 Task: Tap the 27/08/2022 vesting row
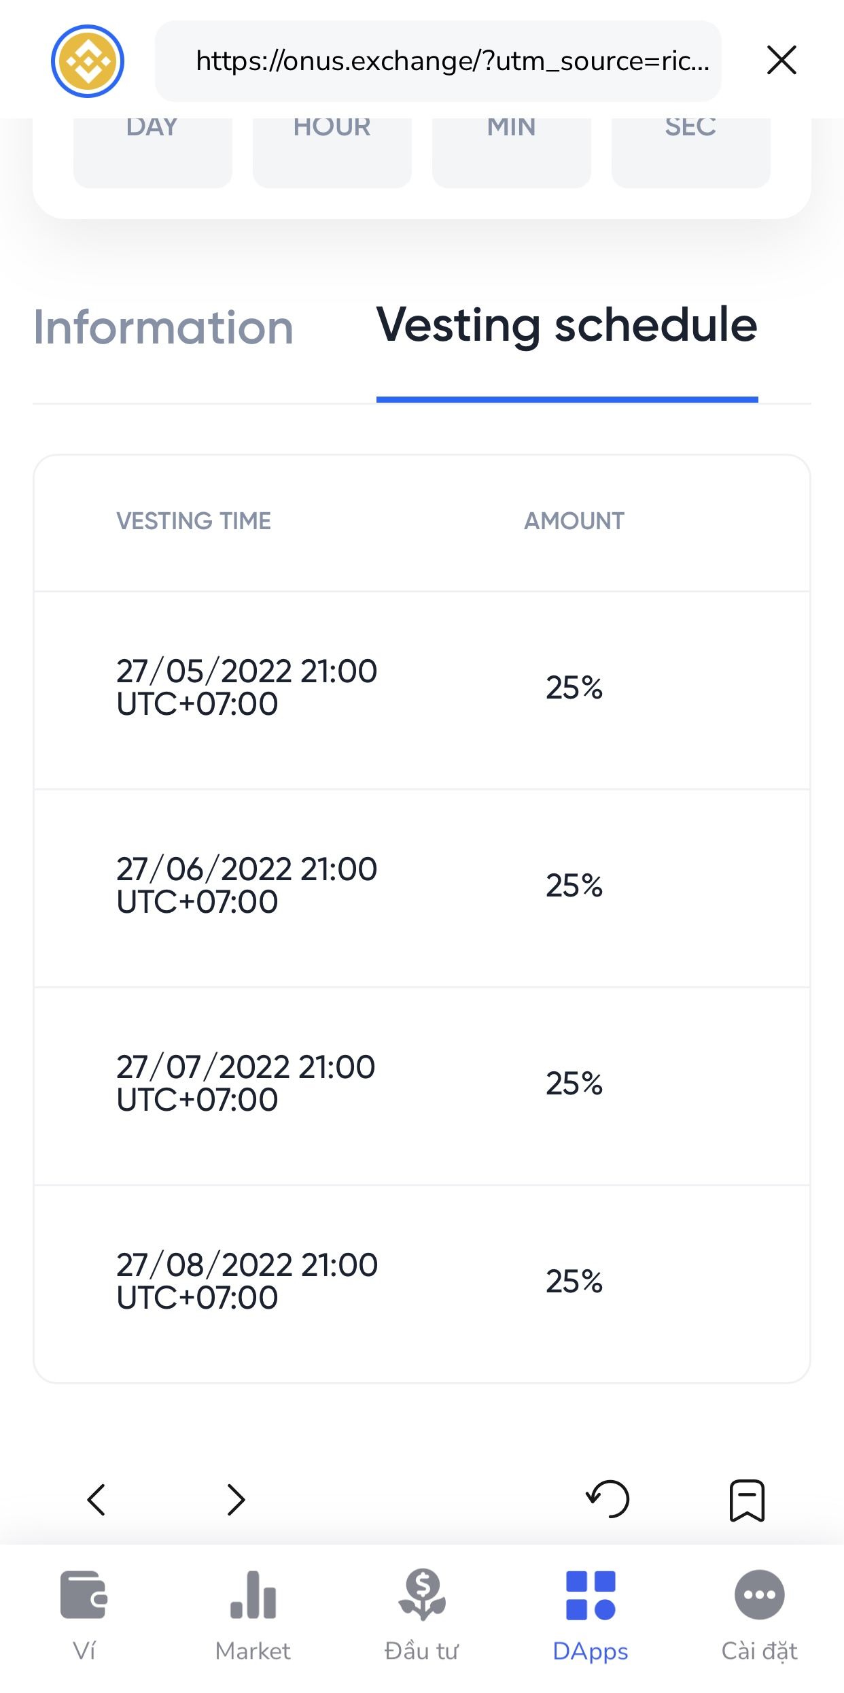(x=421, y=1281)
